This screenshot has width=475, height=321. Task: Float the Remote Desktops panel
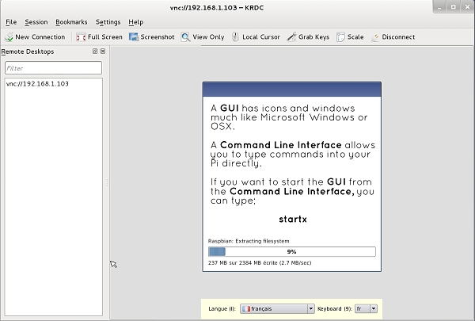tap(95, 52)
